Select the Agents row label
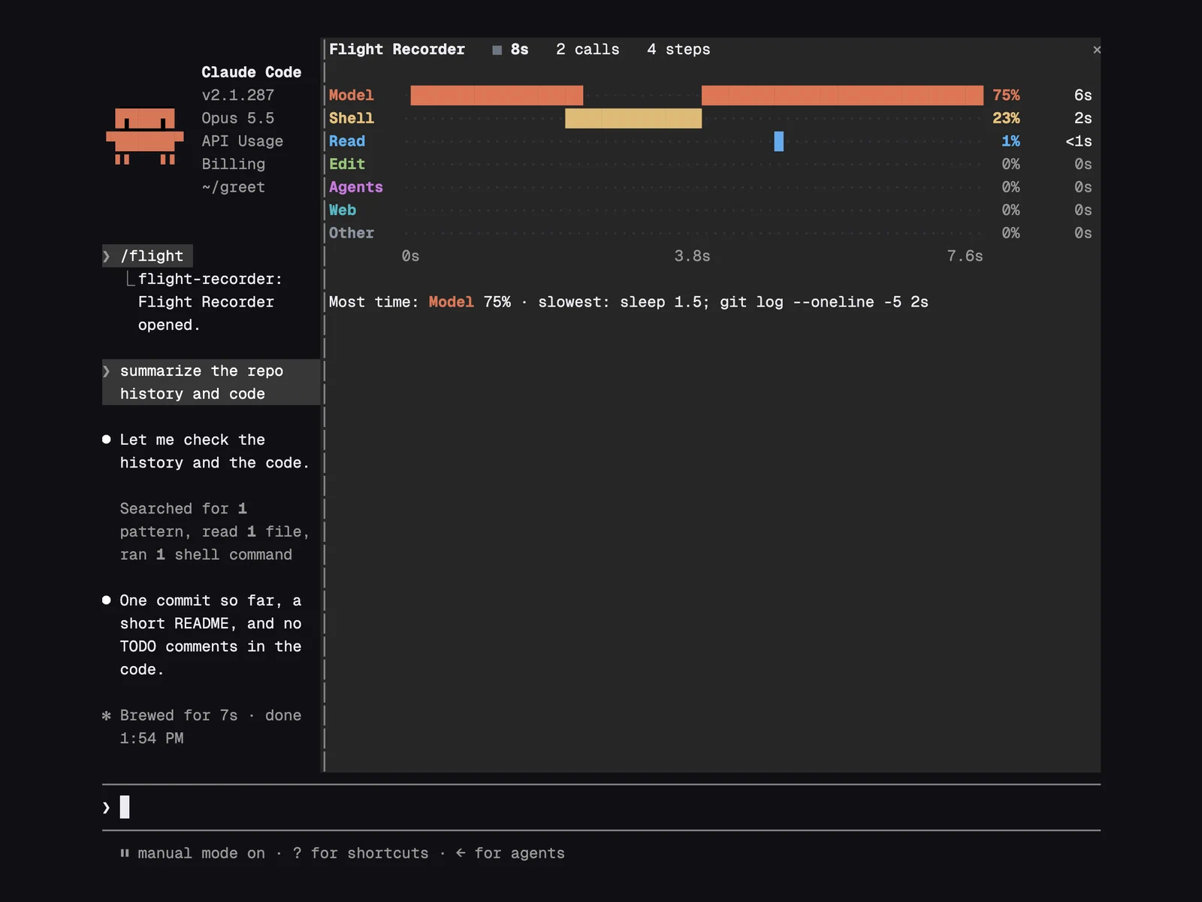This screenshot has width=1202, height=902. [355, 187]
